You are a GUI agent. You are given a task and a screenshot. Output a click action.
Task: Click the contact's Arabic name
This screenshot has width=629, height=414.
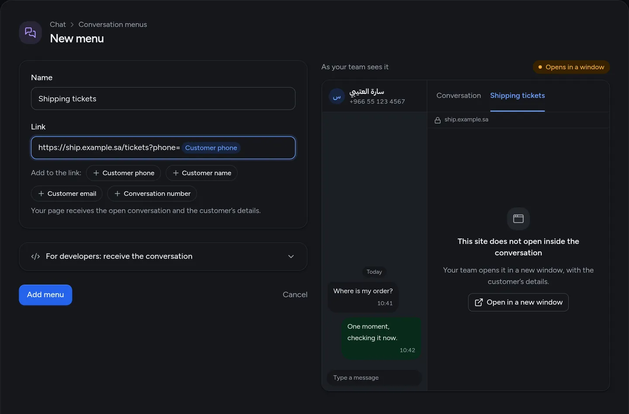(x=367, y=92)
